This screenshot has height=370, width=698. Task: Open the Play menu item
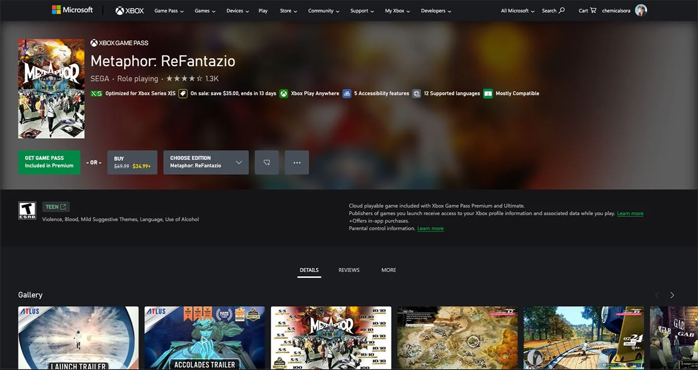tap(263, 11)
